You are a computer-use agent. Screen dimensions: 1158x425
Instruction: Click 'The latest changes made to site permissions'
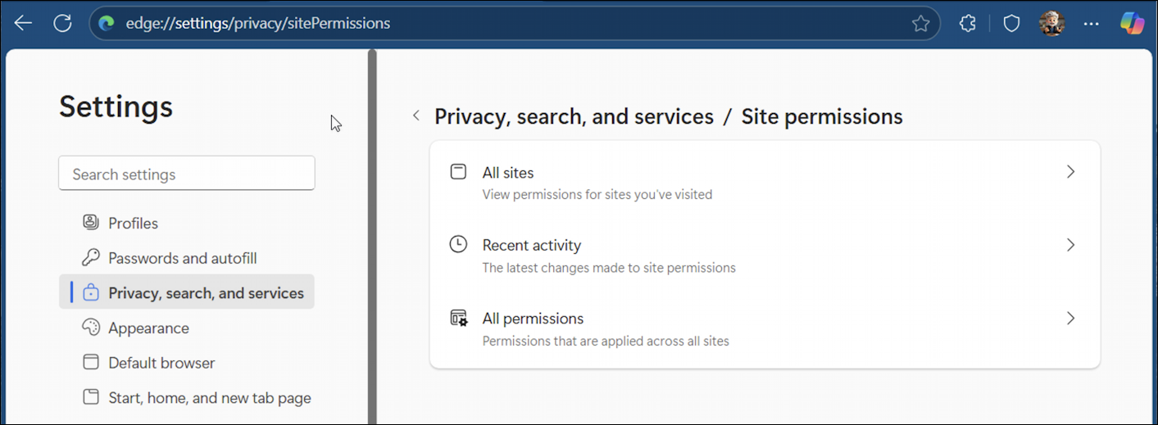click(609, 268)
